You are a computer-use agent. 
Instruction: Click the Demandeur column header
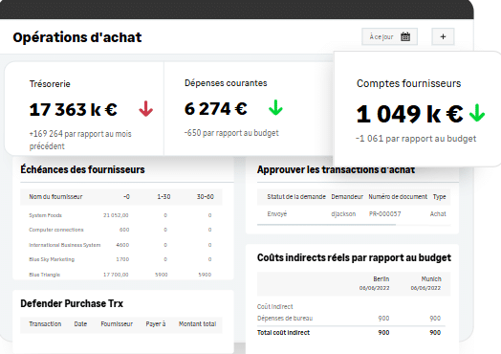(x=347, y=197)
